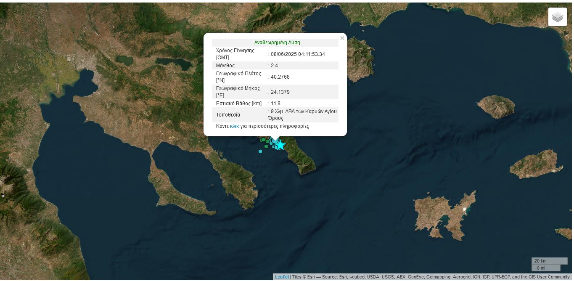The image size is (574, 281).
Task: Click the 'Τοποθεσία' row label
Action: pyautogui.click(x=228, y=115)
